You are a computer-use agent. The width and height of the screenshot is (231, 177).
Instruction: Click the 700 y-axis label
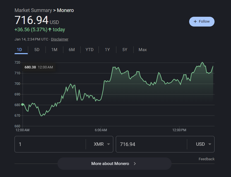(17, 84)
